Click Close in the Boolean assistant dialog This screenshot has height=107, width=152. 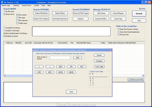(71, 92)
